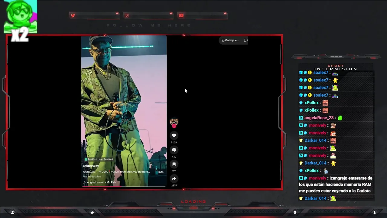387x218 pixels.
Task: Open the creator's profile picture beside the video
Action: coord(174,122)
